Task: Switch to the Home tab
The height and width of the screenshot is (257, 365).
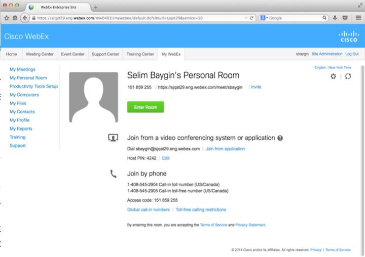Action: 11,54
